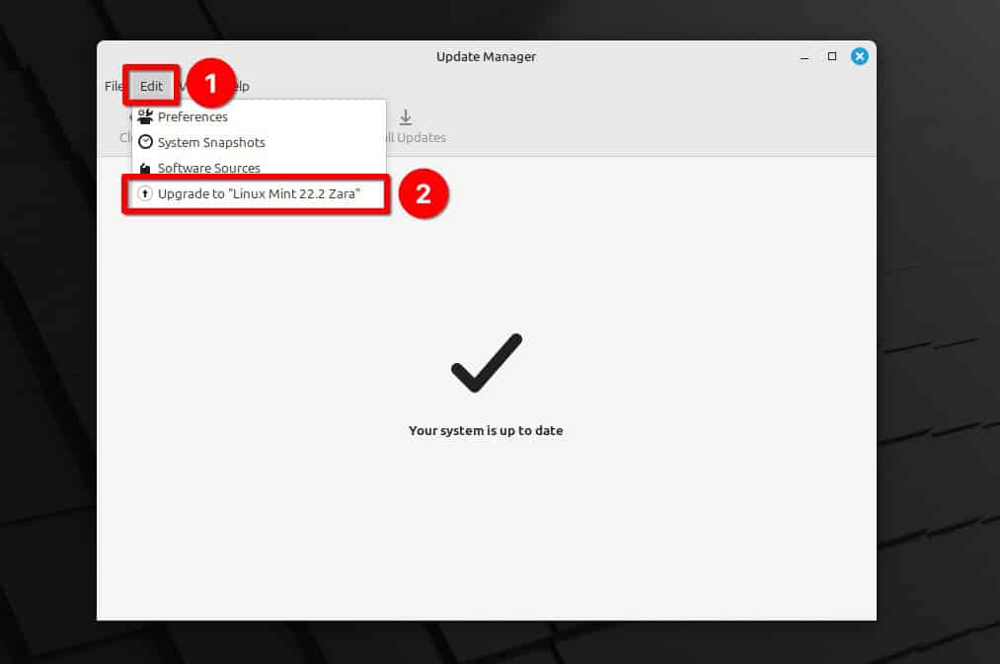Open the Edit menu
The image size is (1000, 664).
151,86
